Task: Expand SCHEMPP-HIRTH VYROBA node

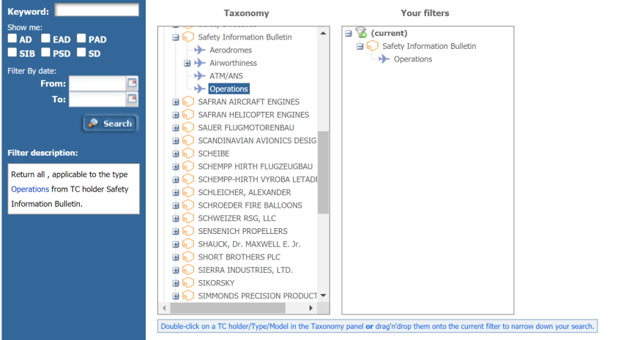Action: click(176, 180)
